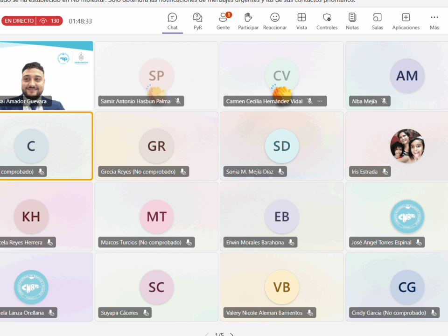Open the PyR questions panel
This screenshot has width=448, height=336.
tap(198, 21)
